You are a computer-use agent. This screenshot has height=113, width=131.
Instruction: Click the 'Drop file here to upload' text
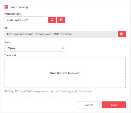coord(65,73)
